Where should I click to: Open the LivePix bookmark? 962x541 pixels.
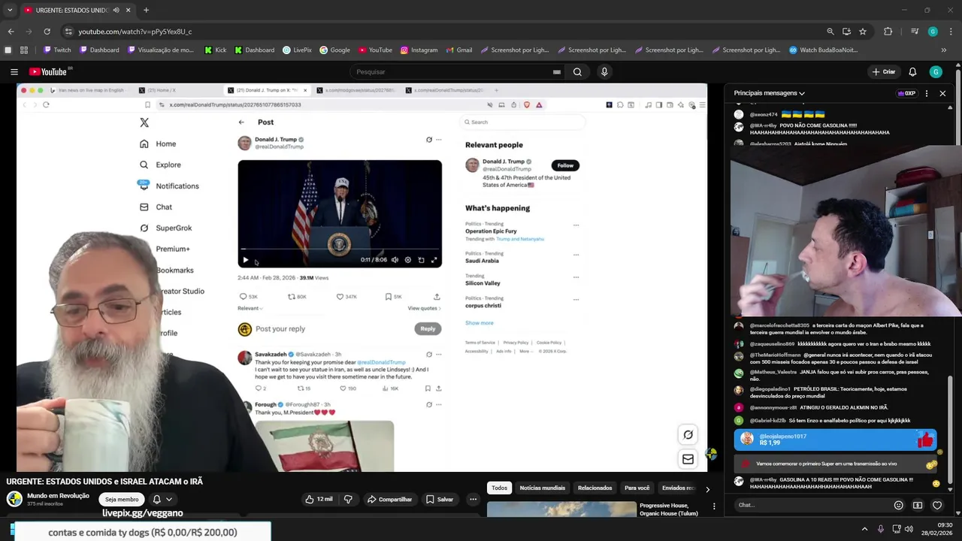297,50
